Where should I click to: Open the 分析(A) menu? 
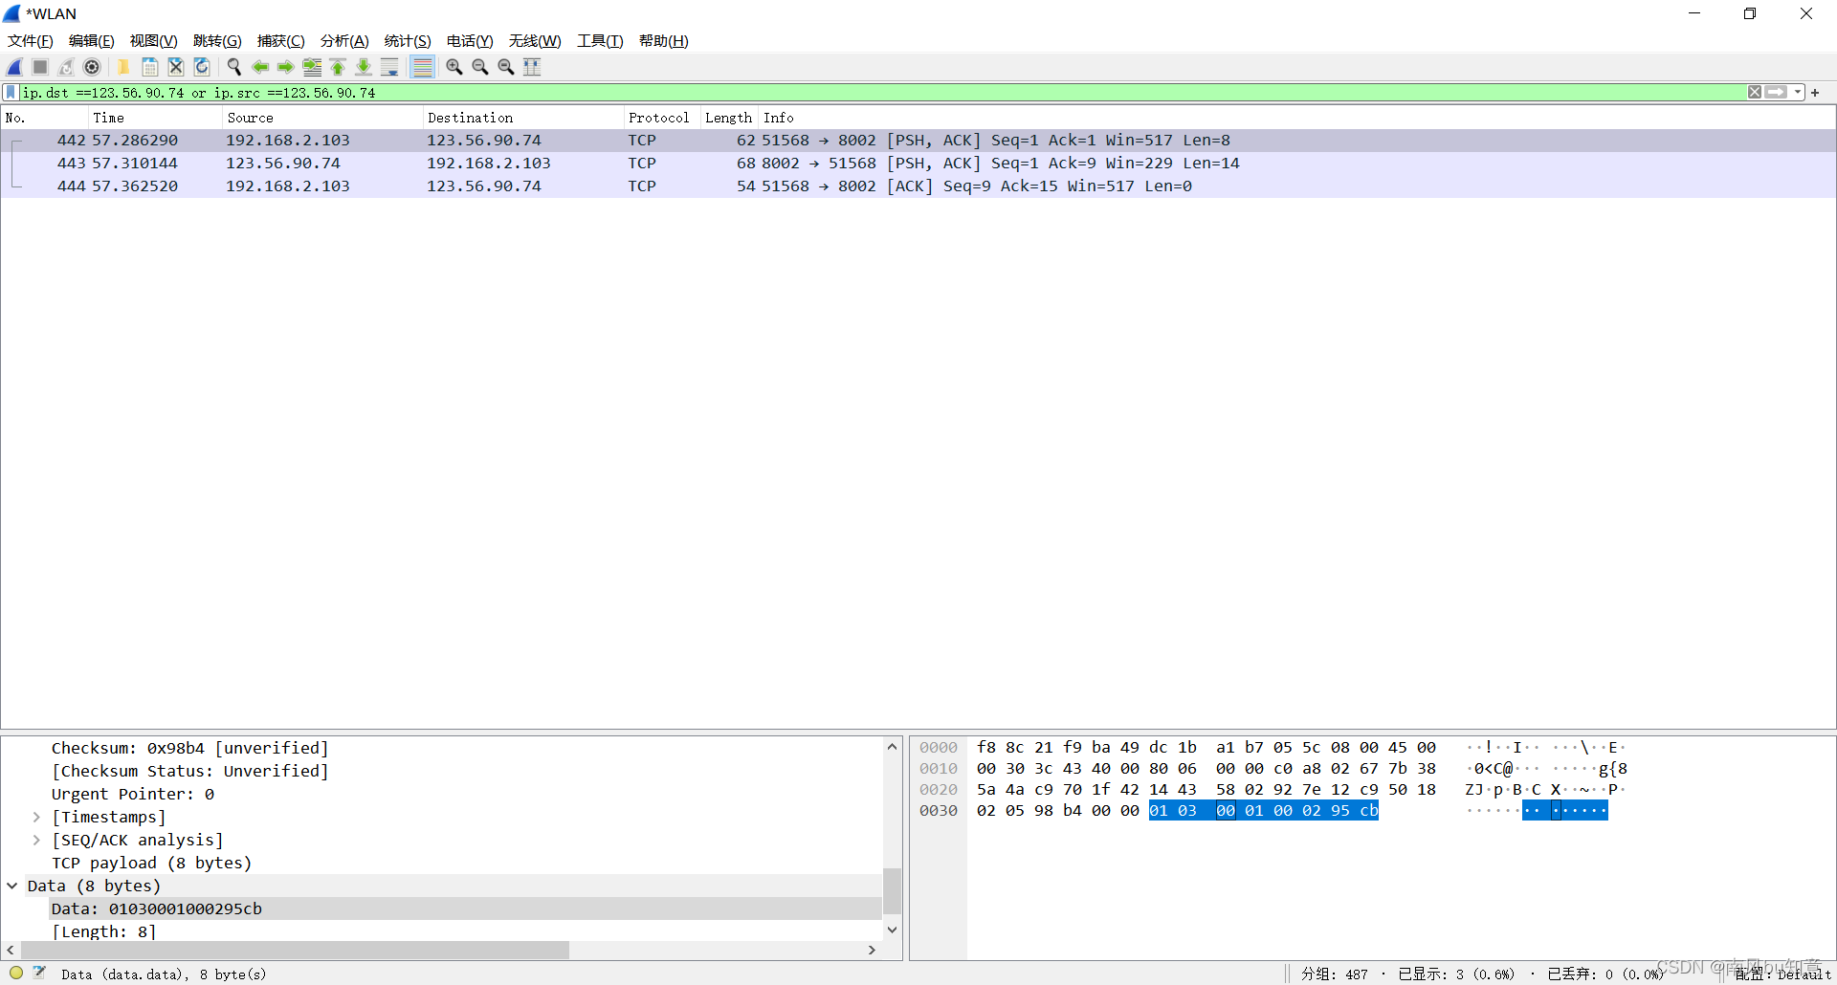(x=344, y=41)
